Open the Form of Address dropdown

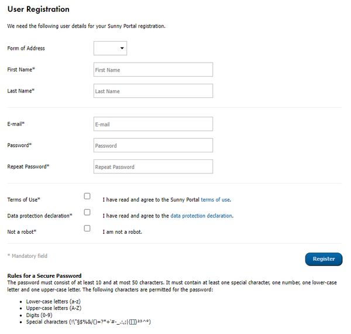point(110,48)
